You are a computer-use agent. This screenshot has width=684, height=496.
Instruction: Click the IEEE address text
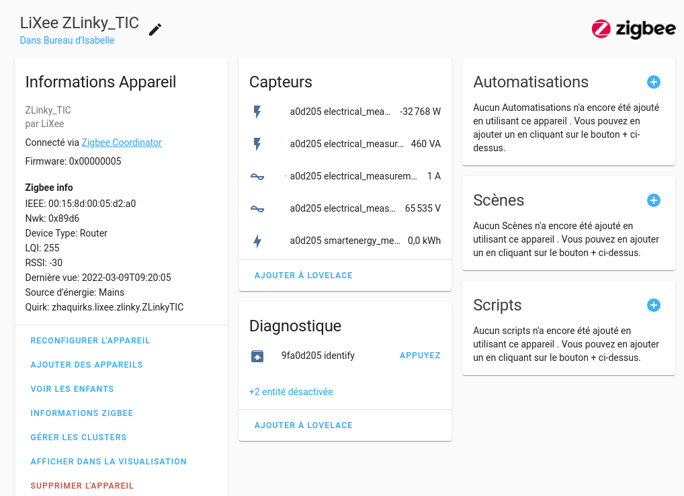point(81,204)
